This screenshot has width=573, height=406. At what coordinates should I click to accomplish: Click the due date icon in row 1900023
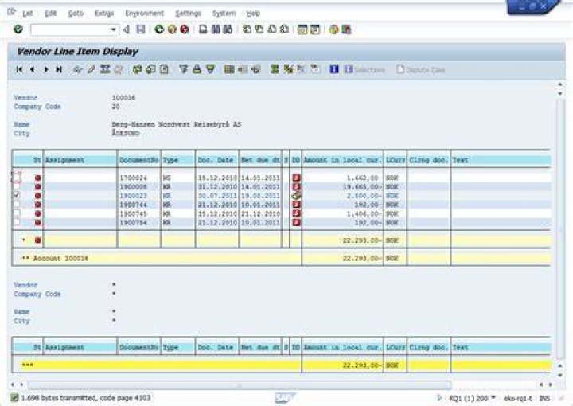pyautogui.click(x=296, y=196)
